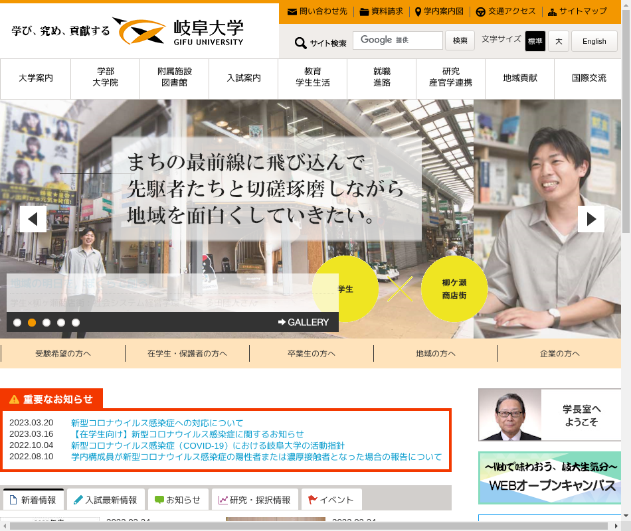Show the previous slide with left arrow
Viewport: 631px width, 531px height.
point(33,219)
